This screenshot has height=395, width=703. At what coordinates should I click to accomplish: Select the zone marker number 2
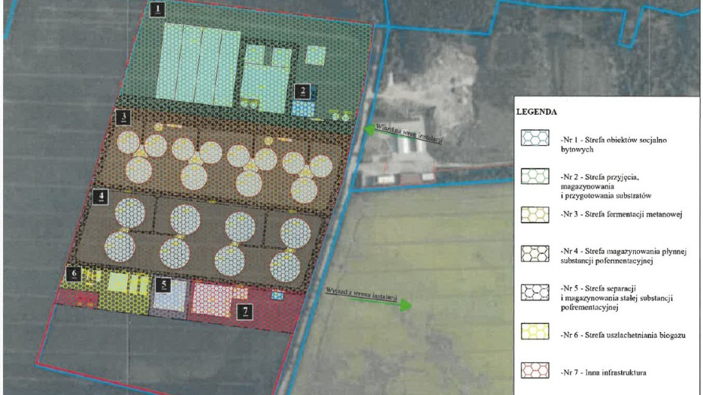[x=302, y=92]
